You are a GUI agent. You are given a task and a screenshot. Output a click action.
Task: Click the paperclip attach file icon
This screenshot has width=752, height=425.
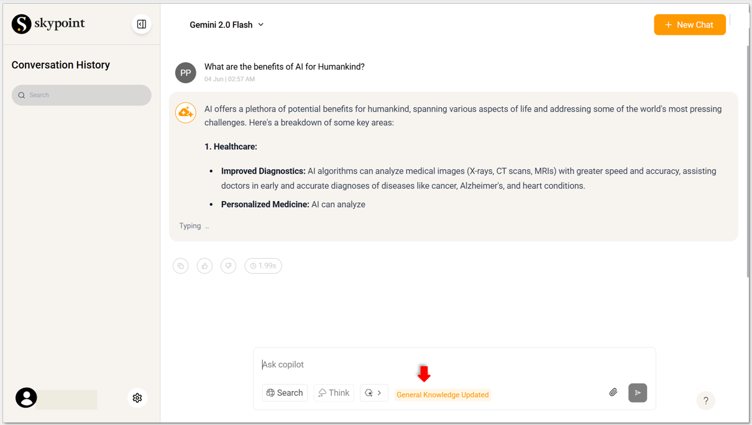613,392
